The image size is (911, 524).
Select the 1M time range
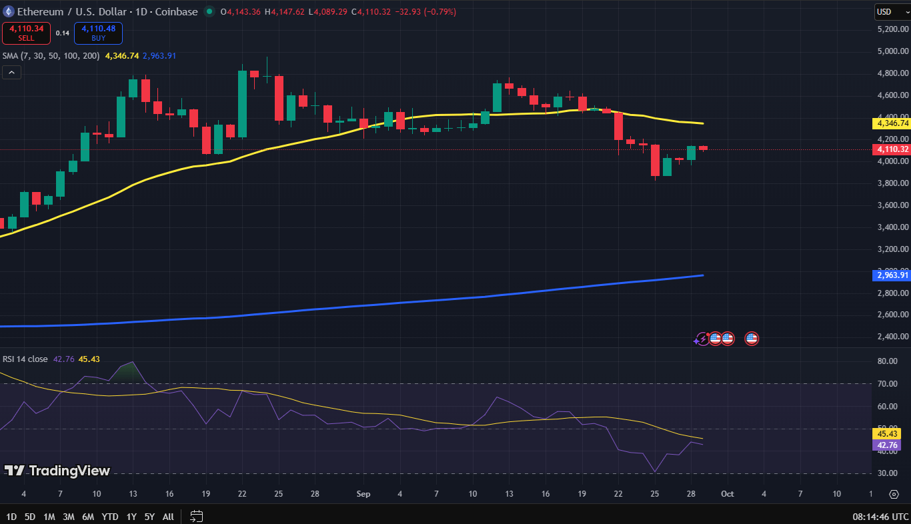coord(49,516)
